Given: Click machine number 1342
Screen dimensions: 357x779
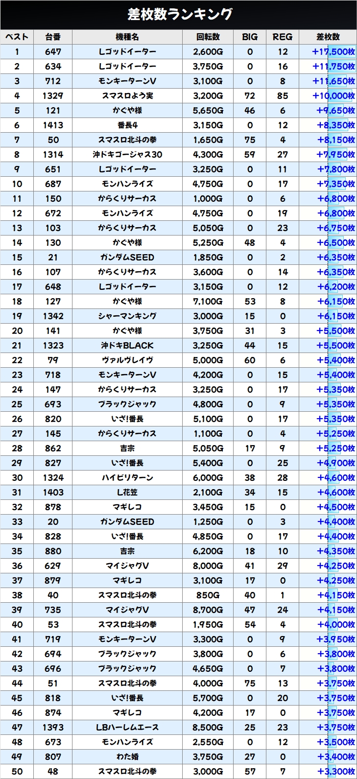Looking at the screenshot, I should 53,316.
